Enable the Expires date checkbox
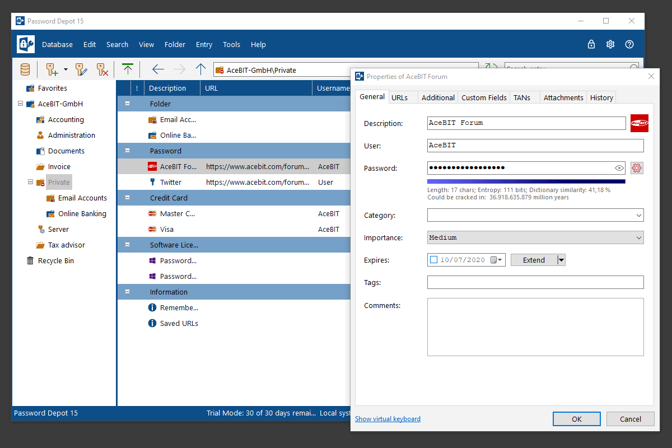Viewport: 672px width, 448px height. (x=433, y=260)
